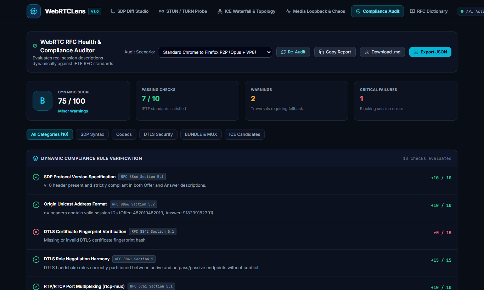Click the Critical Failures count 1
The image size is (484, 290).
pyautogui.click(x=362, y=99)
